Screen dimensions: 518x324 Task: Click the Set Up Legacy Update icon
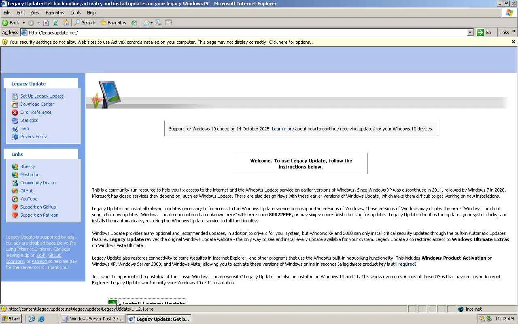click(15, 96)
